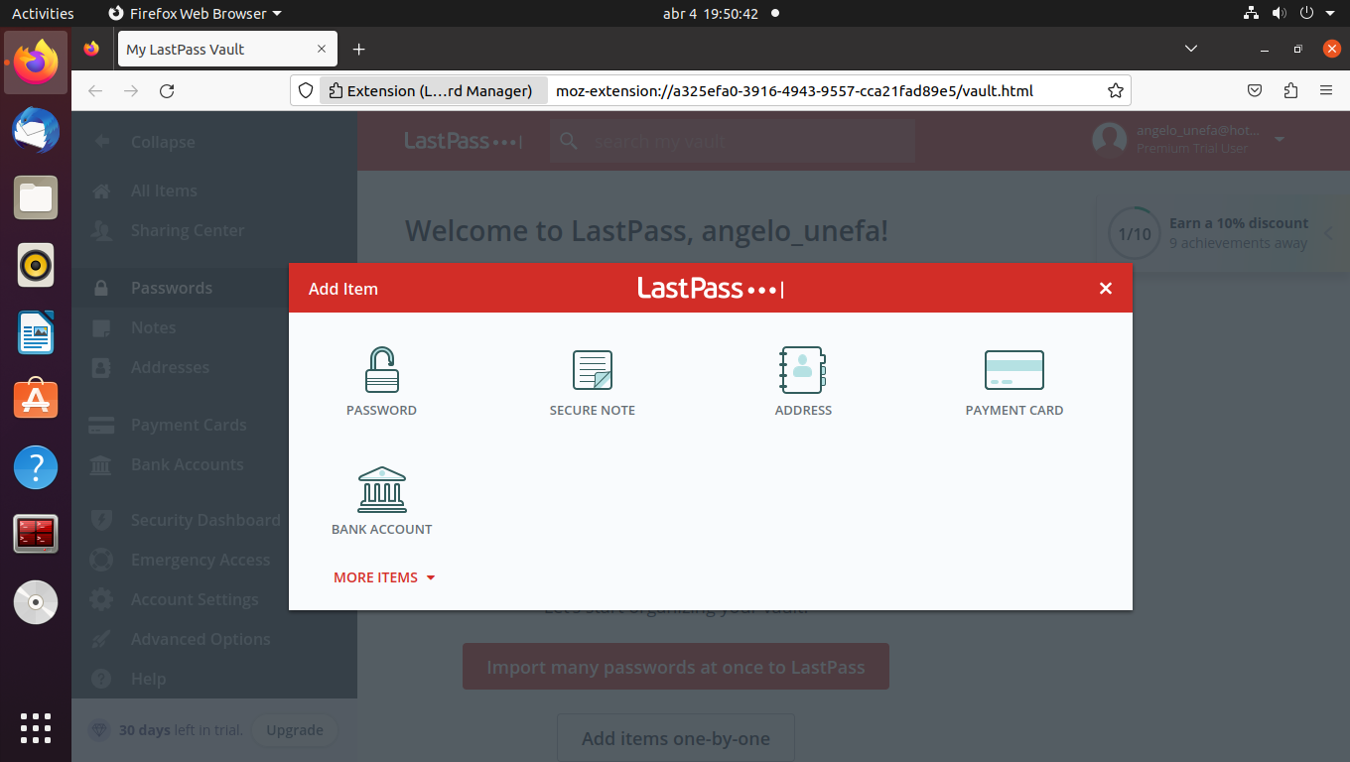Click Import many passwords at once button
This screenshot has width=1350, height=762.
point(676,667)
